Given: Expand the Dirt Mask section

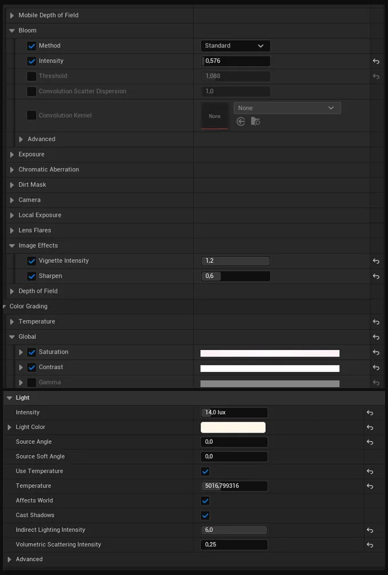Looking at the screenshot, I should coord(12,185).
